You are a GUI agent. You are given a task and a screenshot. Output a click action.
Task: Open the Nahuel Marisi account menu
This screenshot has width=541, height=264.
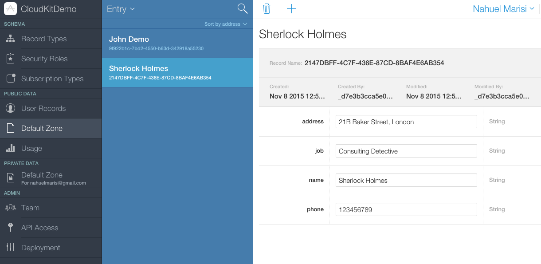503,9
